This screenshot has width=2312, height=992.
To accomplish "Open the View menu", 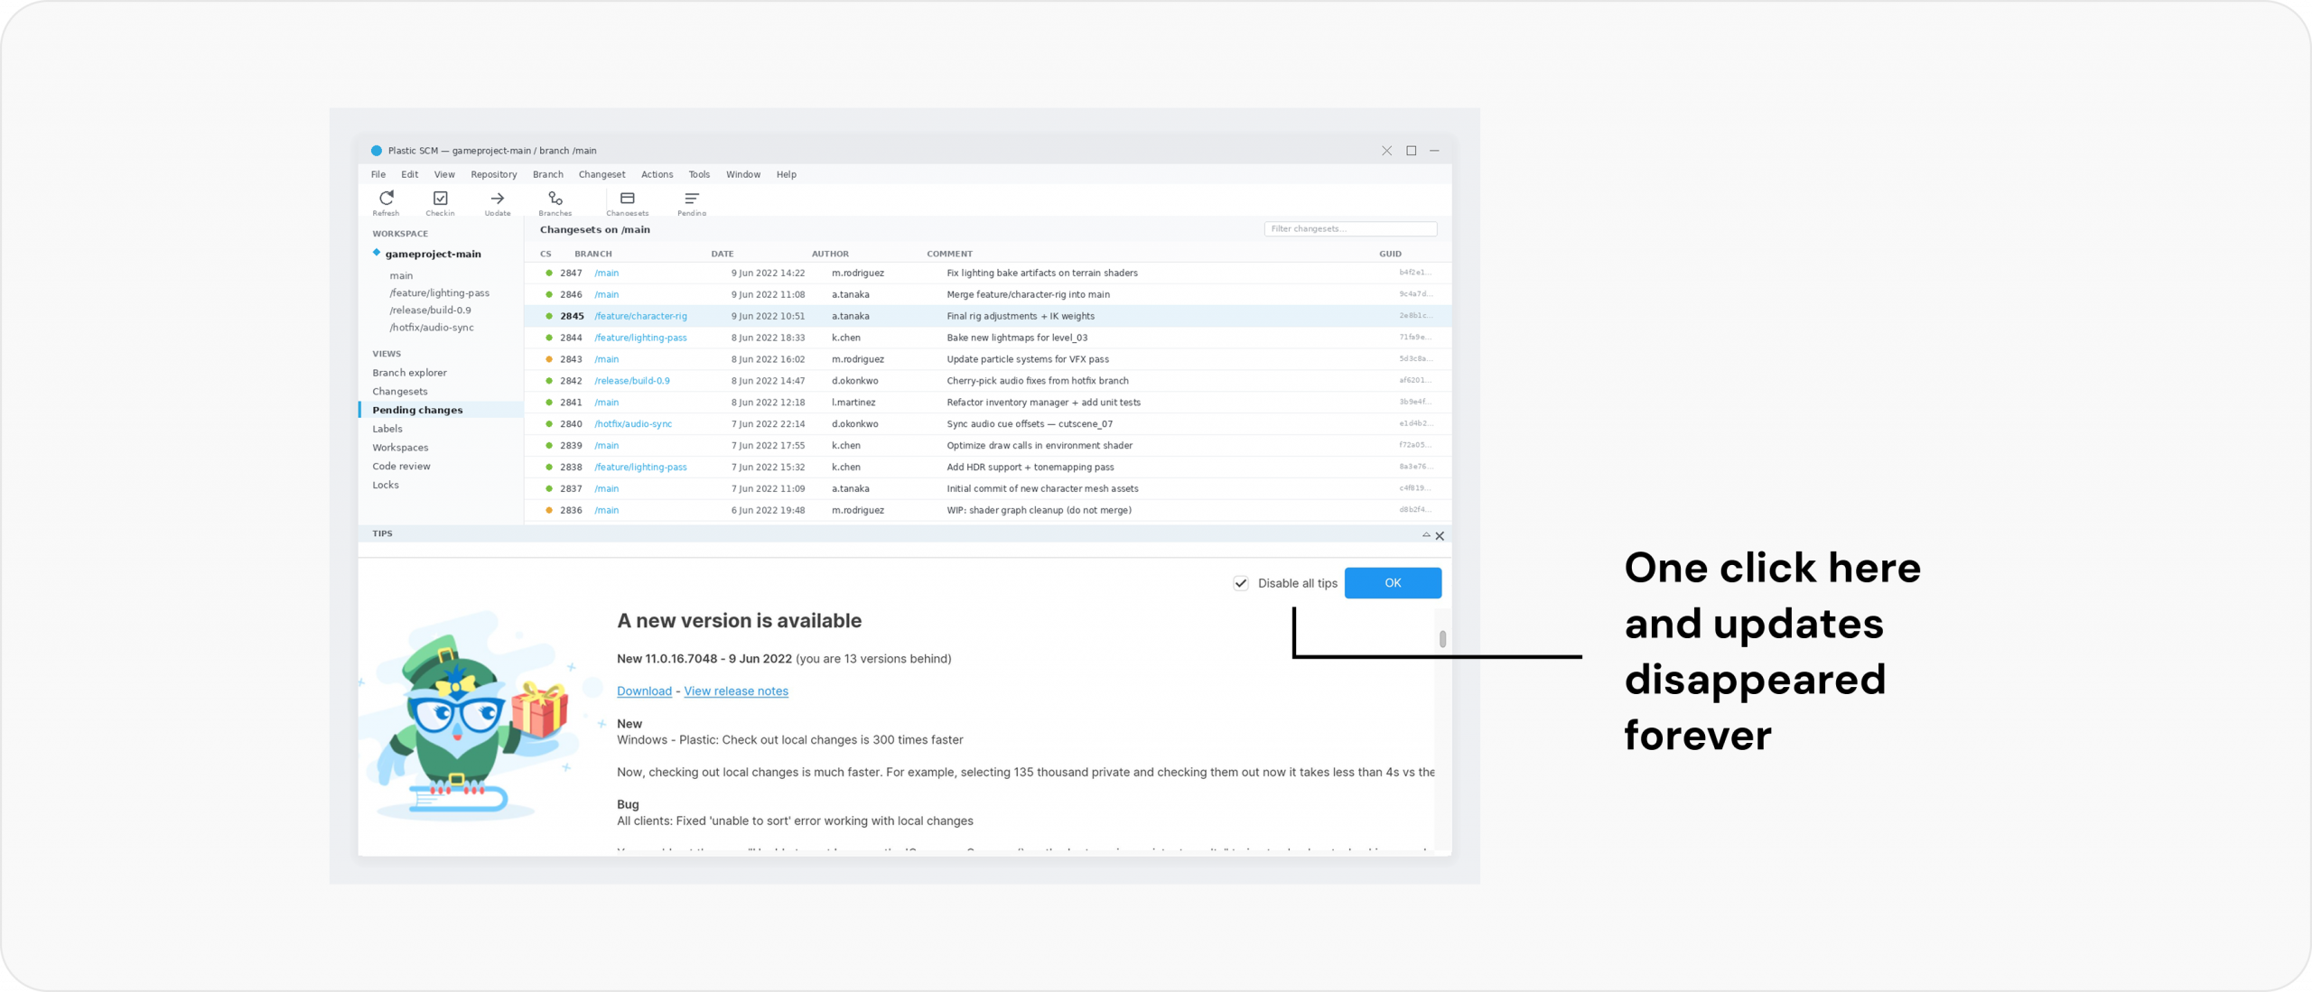I will click(444, 175).
